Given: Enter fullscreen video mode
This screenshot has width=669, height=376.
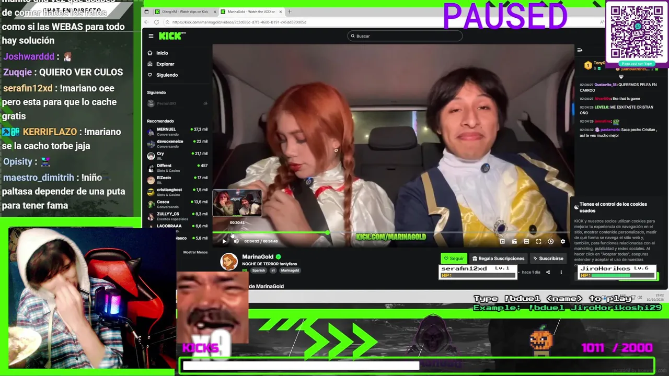Looking at the screenshot, I should tap(538, 241).
